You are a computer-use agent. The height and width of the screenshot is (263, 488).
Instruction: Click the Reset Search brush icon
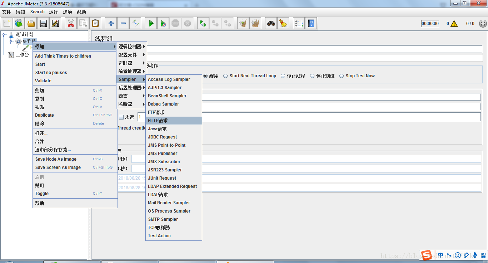(x=283, y=24)
